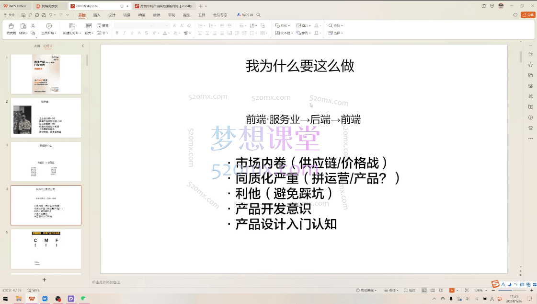Image resolution: width=537 pixels, height=304 pixels.
Task: Open reading view from the status bar
Action: coord(440,290)
